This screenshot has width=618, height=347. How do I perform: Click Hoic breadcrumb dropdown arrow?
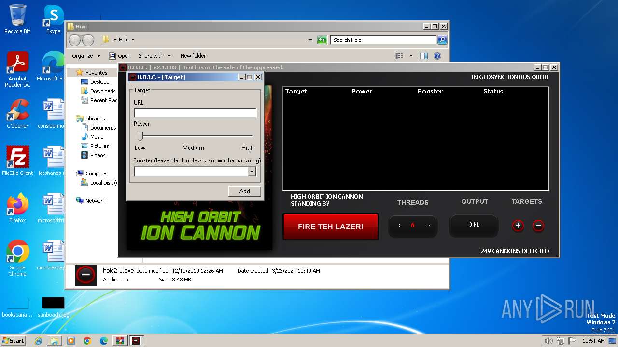click(x=133, y=40)
